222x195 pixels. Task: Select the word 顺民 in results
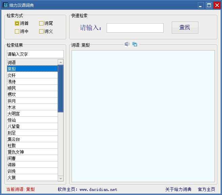[x=32, y=88]
